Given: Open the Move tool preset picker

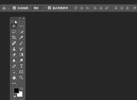Looking at the screenshot, I should [9, 8].
